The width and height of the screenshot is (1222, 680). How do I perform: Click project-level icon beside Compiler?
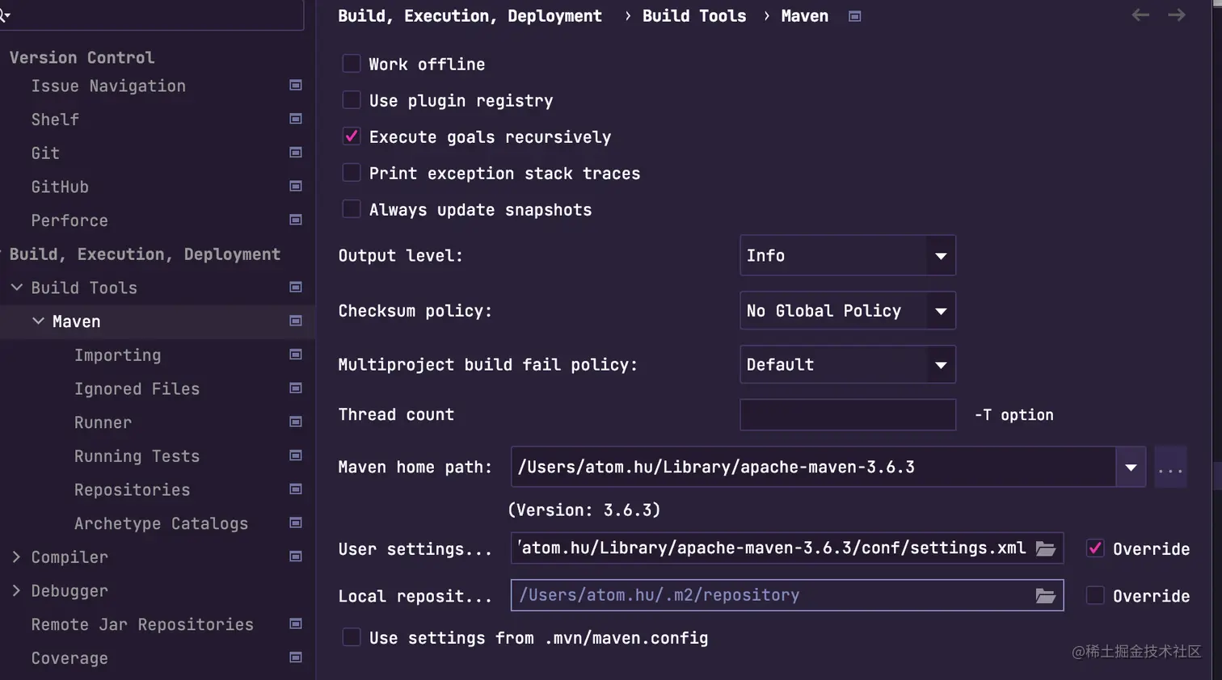(296, 557)
